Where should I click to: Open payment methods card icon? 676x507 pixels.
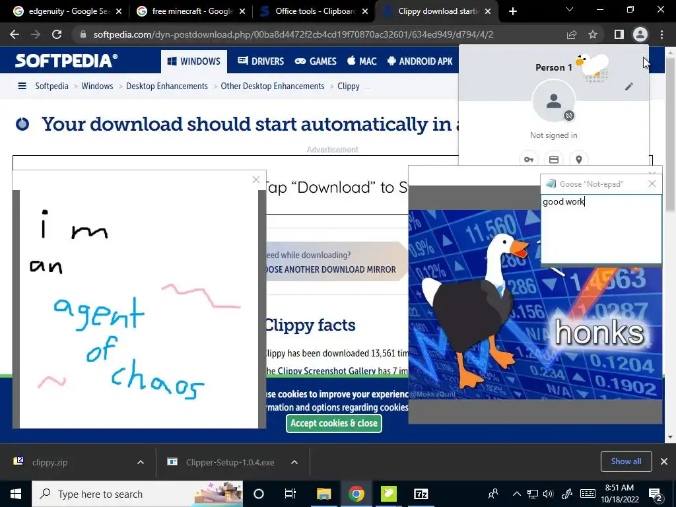click(x=554, y=160)
